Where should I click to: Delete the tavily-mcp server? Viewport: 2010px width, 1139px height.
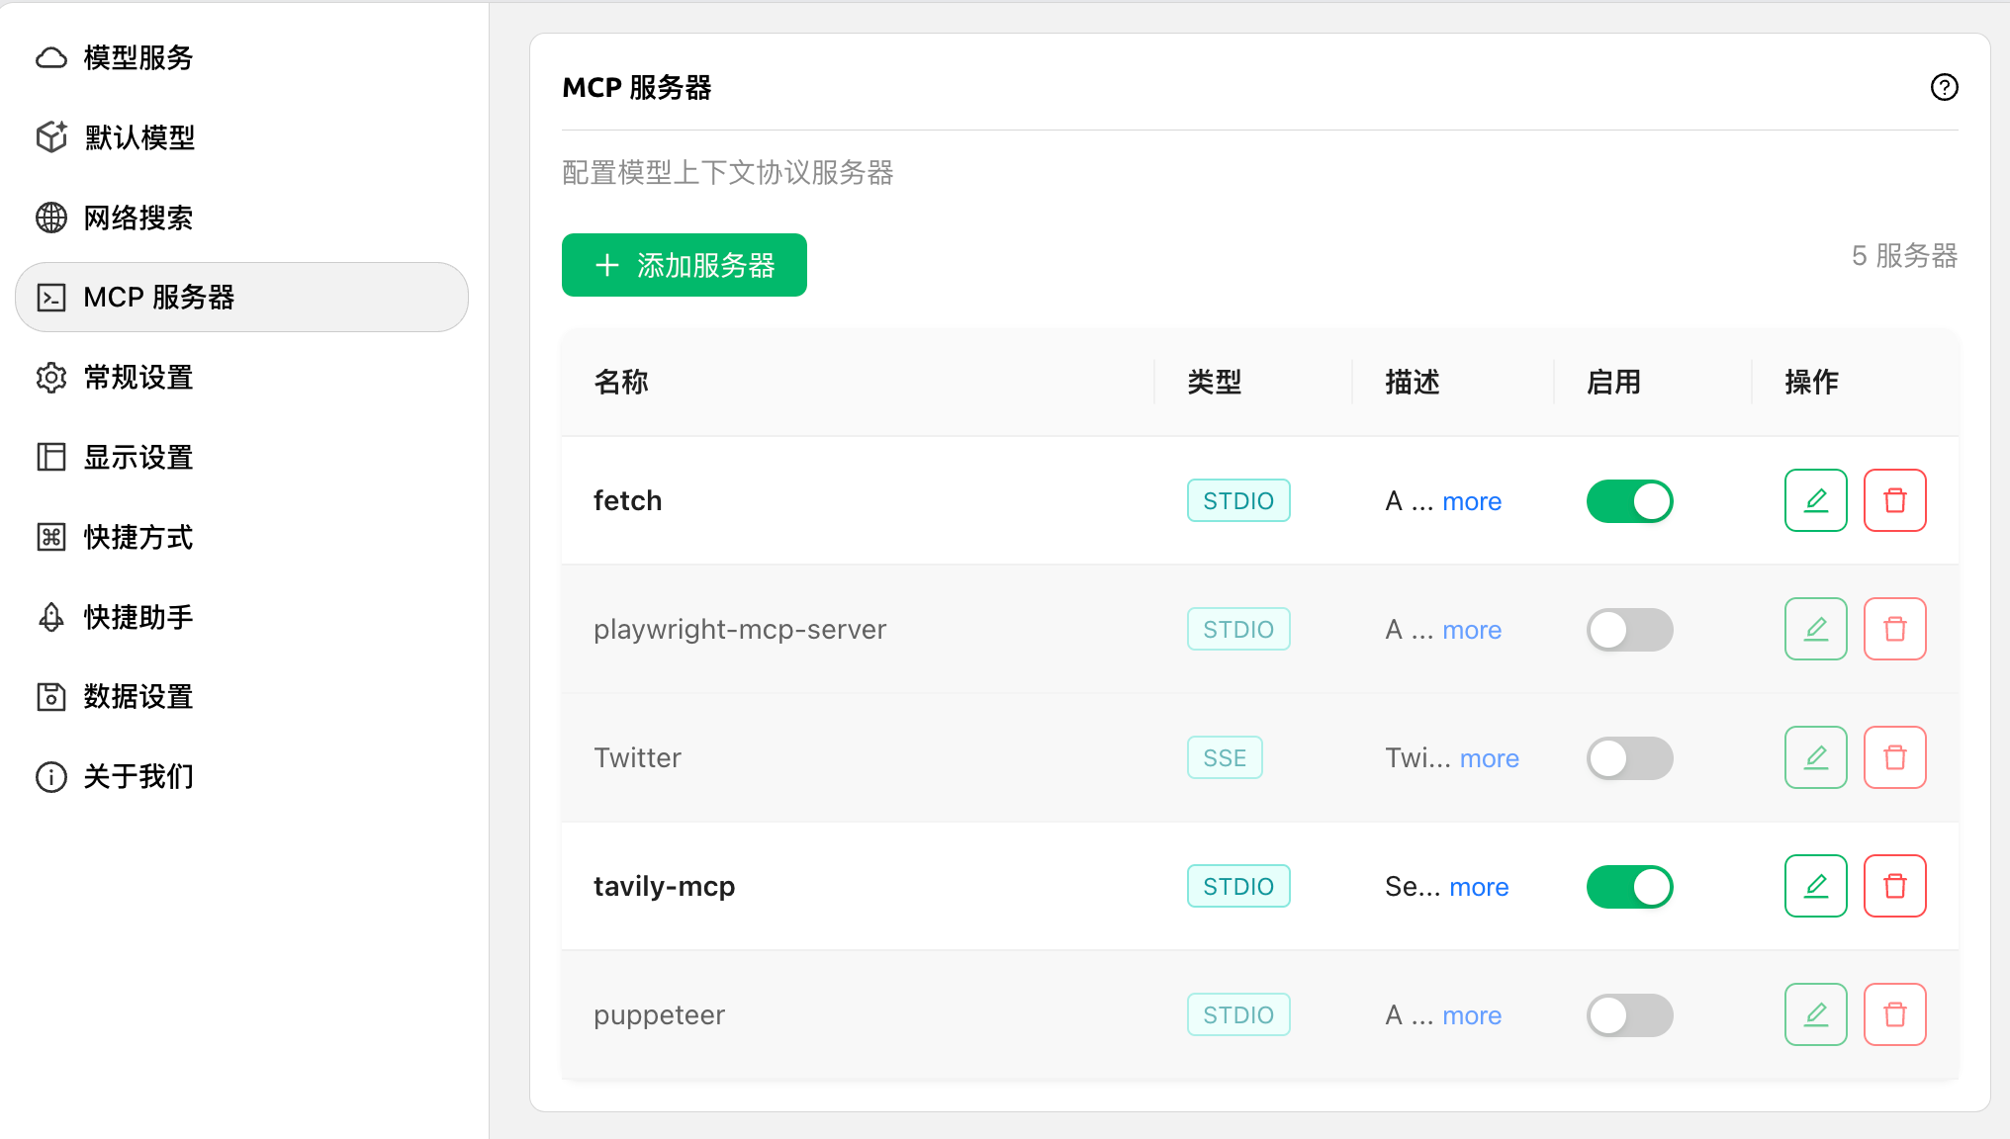1894,886
